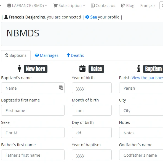Screen dimensions: 163x163
Task: Click the Year of birth field
Action: (x=92, y=88)
